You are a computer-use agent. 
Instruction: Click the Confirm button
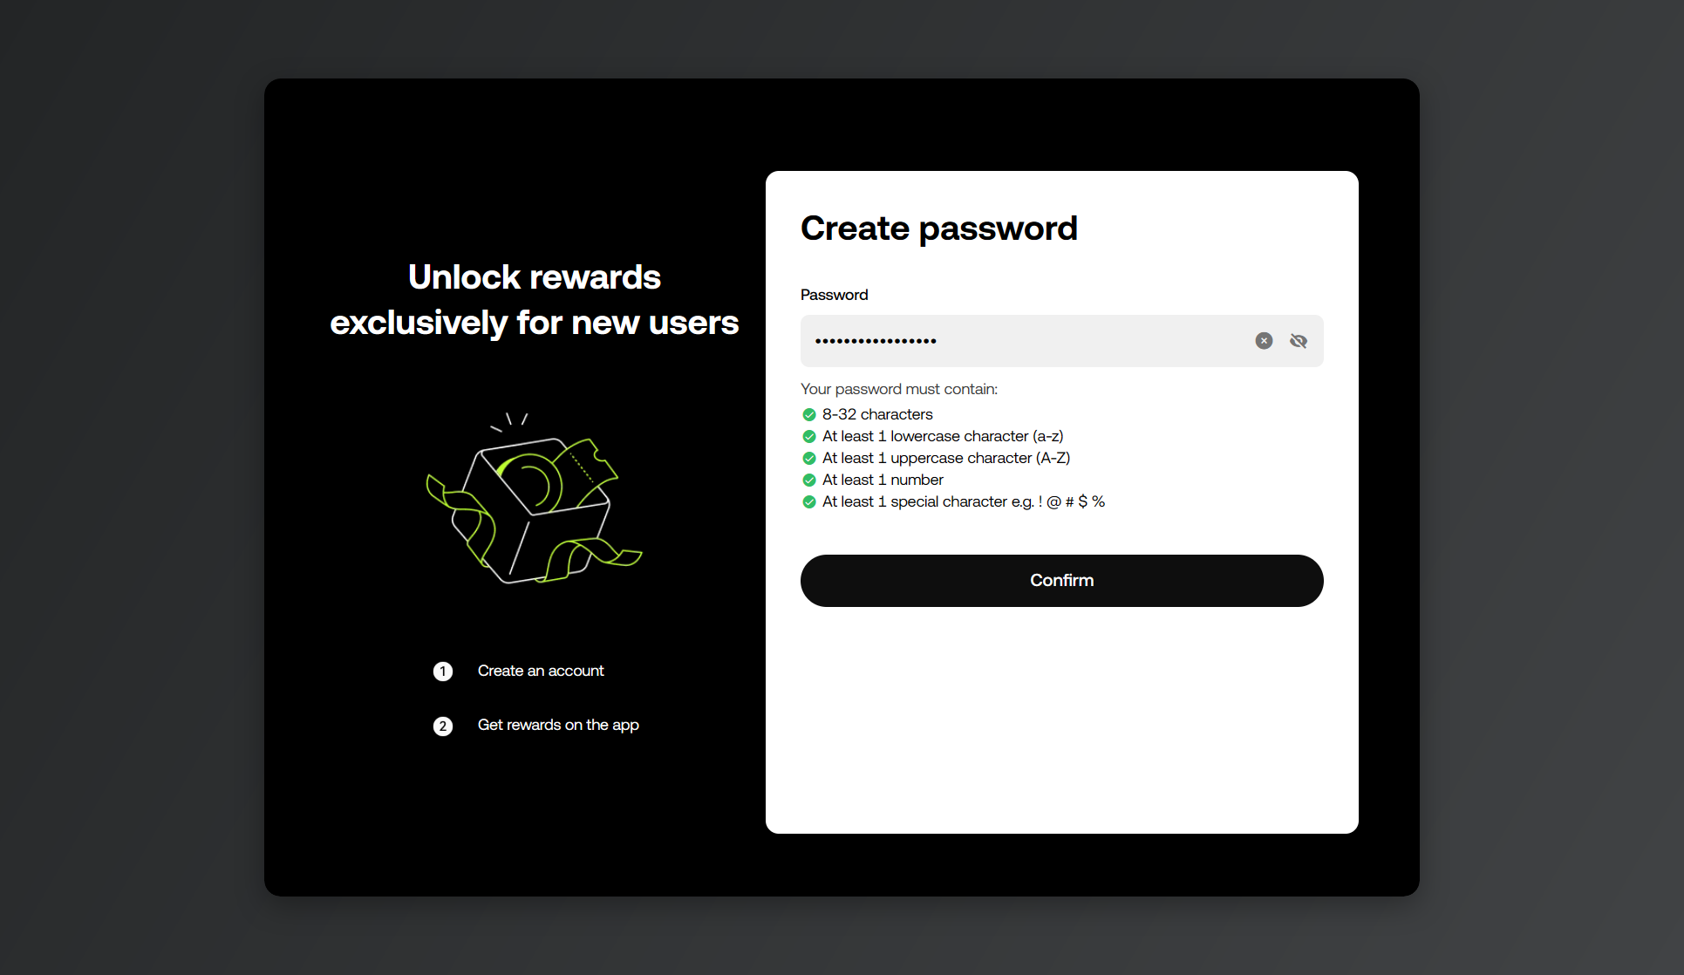click(x=1061, y=581)
